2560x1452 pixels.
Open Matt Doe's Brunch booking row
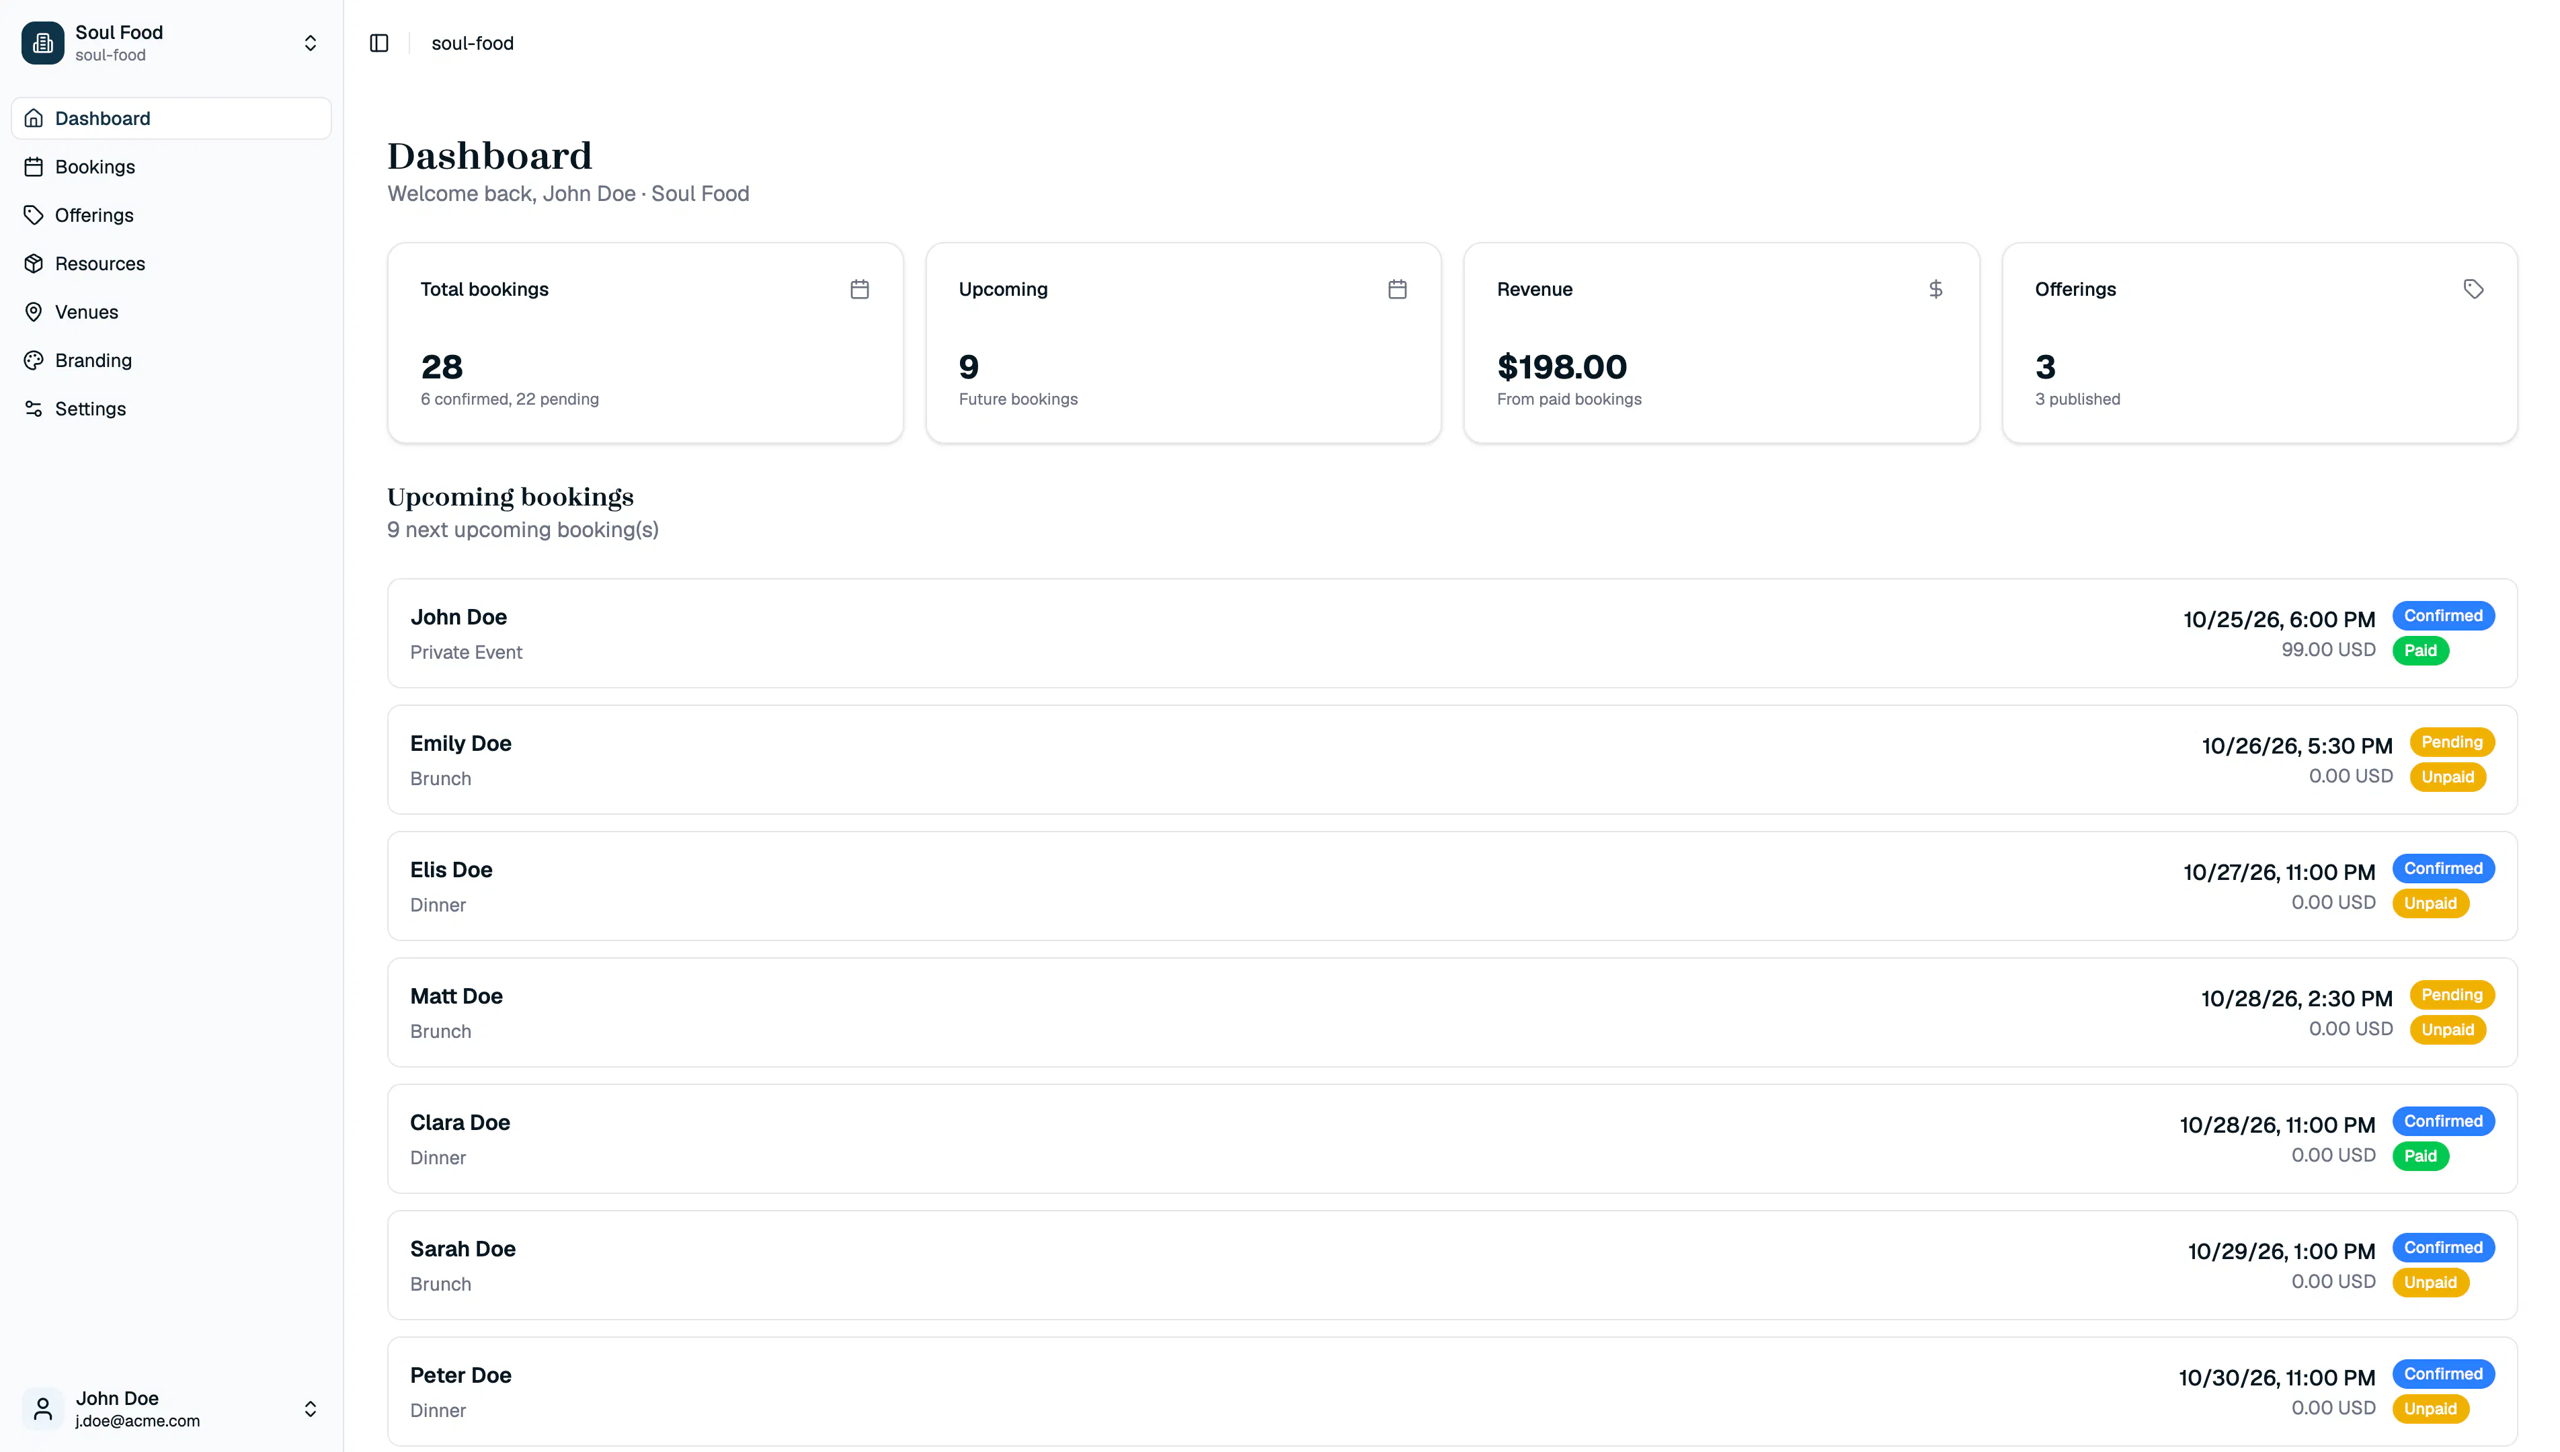[x=1452, y=1012]
